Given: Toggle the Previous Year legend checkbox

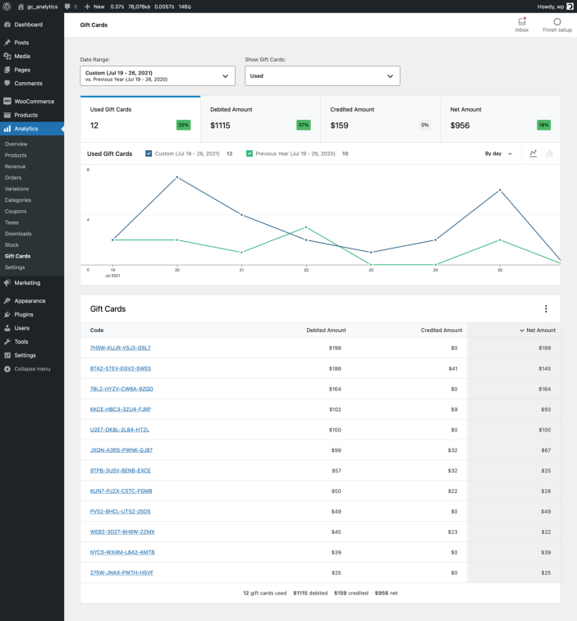Looking at the screenshot, I should pyautogui.click(x=250, y=153).
